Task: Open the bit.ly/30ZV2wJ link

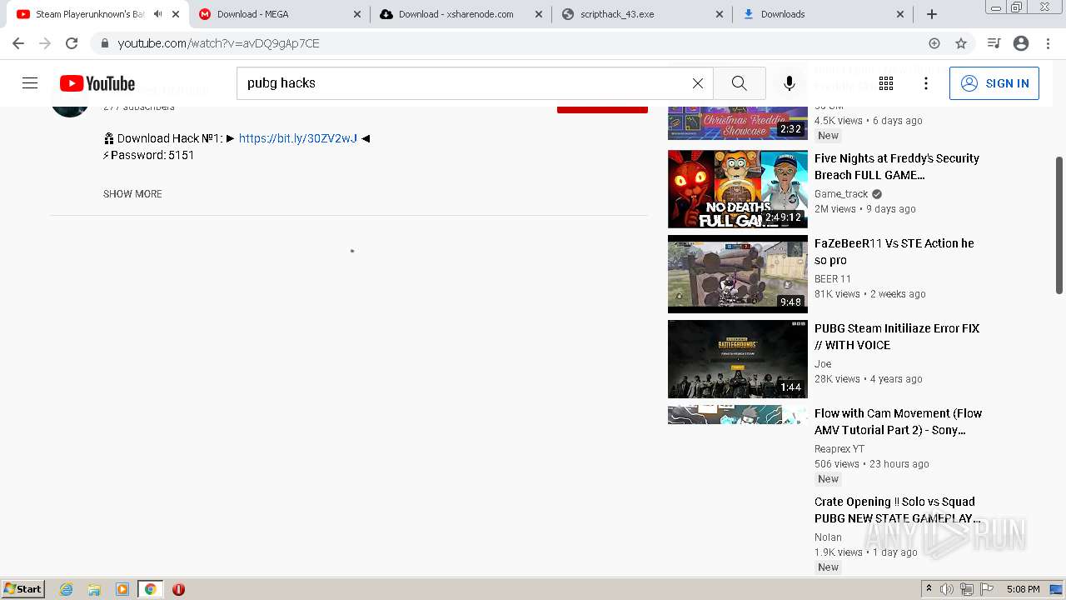Action: pos(298,138)
